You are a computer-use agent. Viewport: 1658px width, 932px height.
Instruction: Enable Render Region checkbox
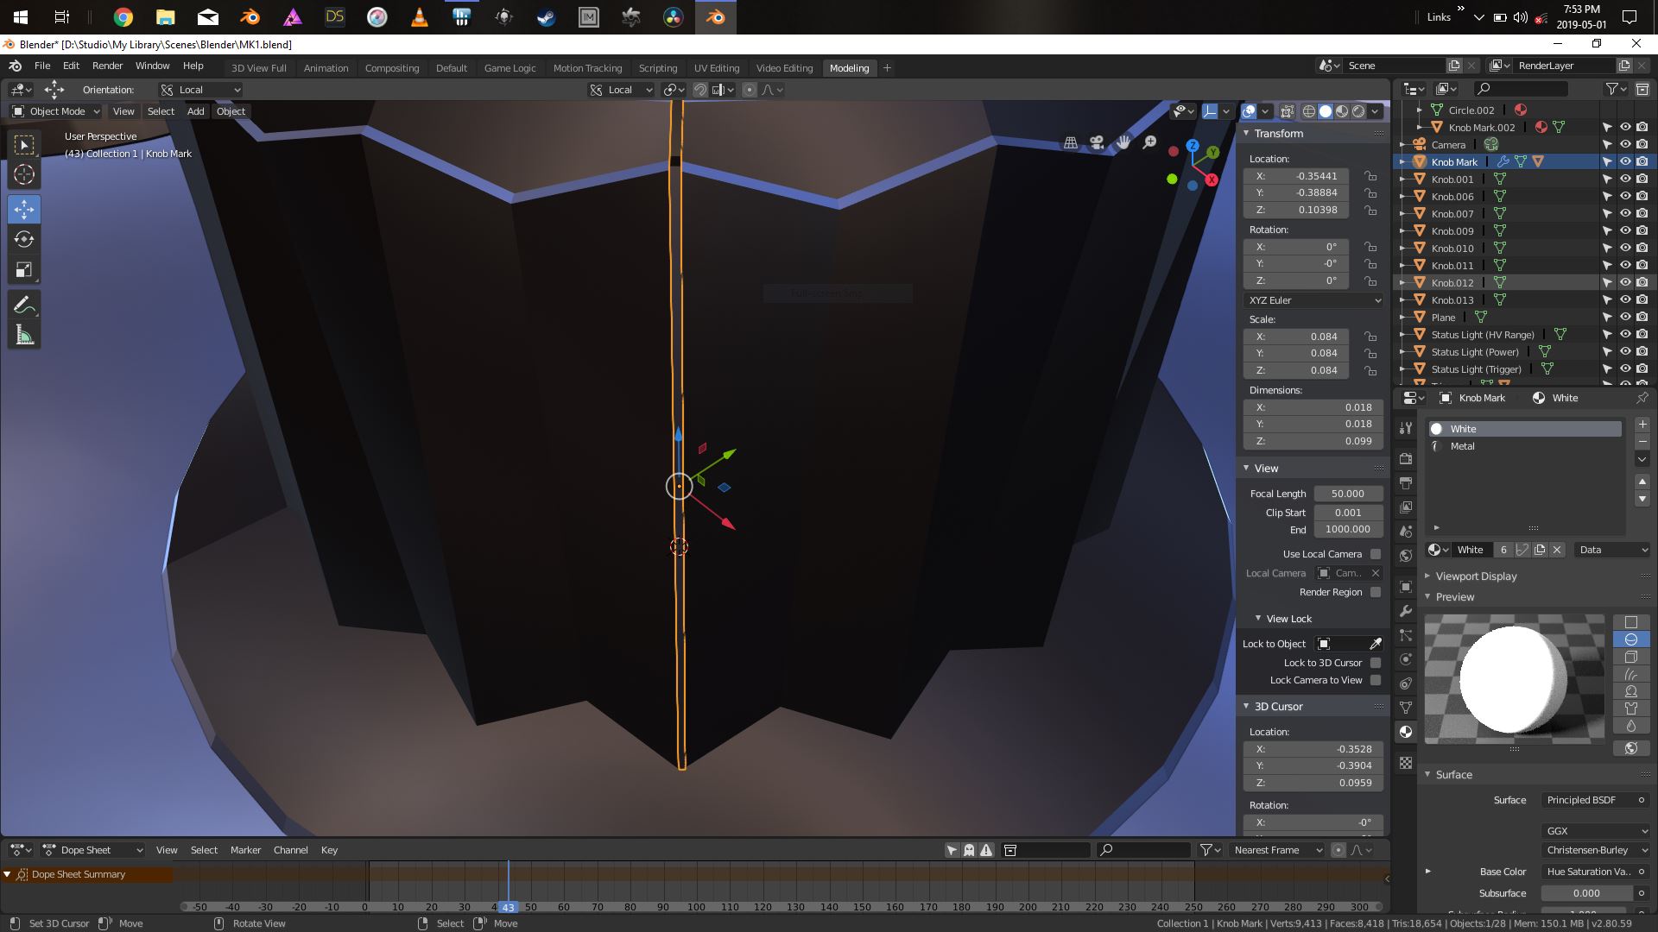(1376, 592)
